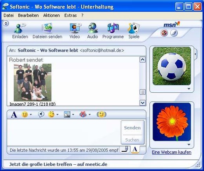This screenshot has width=204, height=171.
Task: Switch to handwriting input mode
Action: pyautogui.click(x=125, y=150)
